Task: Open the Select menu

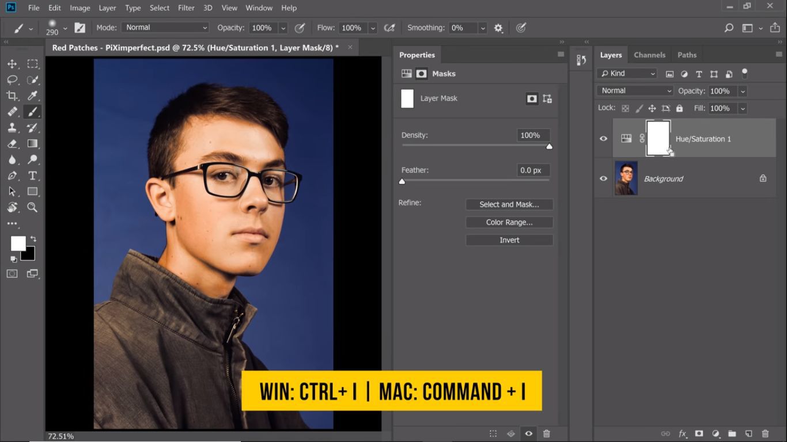Action: click(x=159, y=8)
